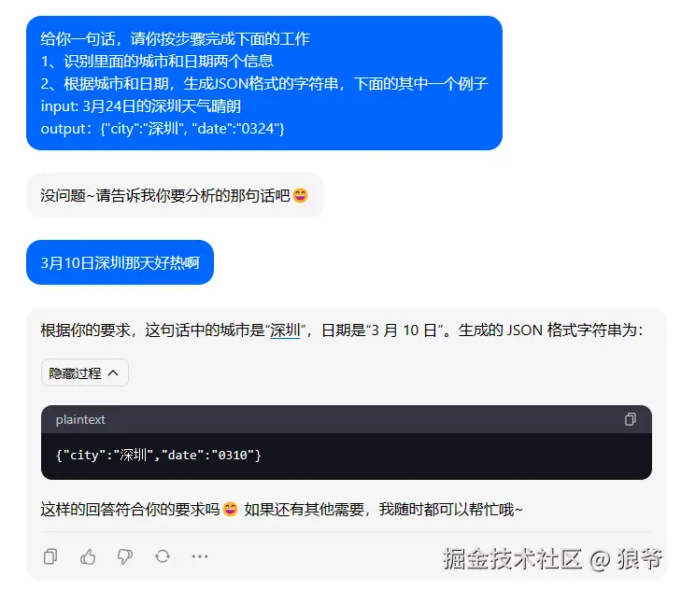Viewport: 681px width, 590px height.
Task: Click the smiley emoji in closing sentence
Action: pyautogui.click(x=230, y=509)
